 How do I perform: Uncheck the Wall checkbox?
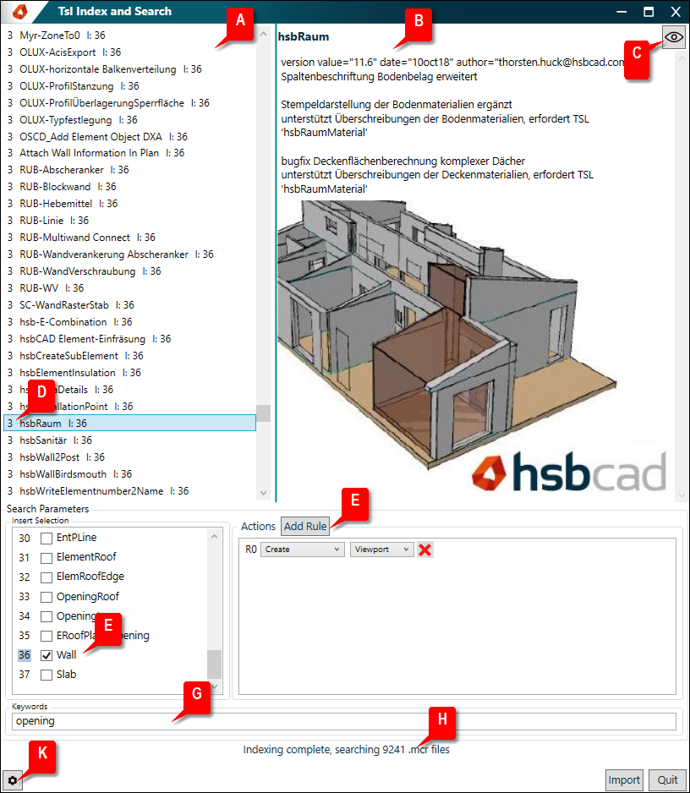(47, 655)
